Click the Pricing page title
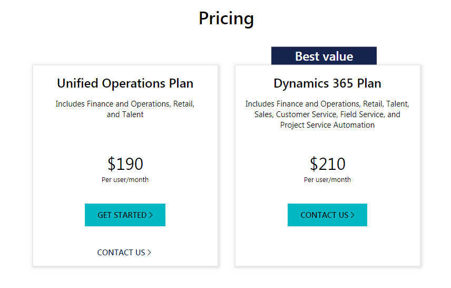451x288 pixels. [226, 18]
